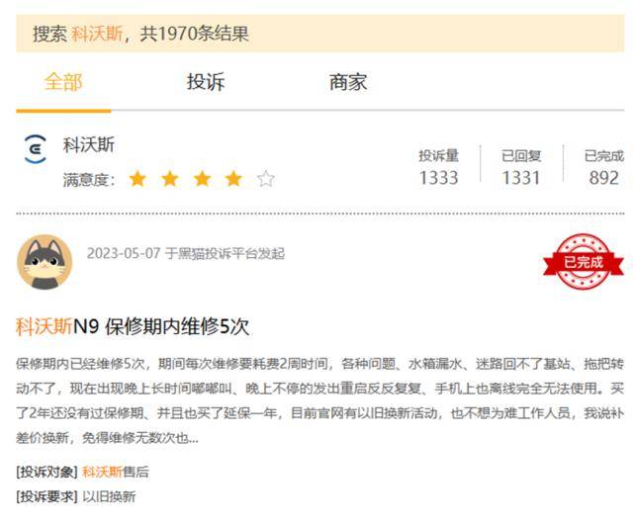633x525 pixels.
Task: Click the 科沃斯售后 complaint target link
Action: pyautogui.click(x=116, y=472)
